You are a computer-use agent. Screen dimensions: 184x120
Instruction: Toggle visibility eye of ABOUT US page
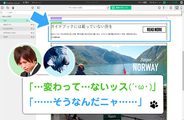pyautogui.click(x=32, y=25)
